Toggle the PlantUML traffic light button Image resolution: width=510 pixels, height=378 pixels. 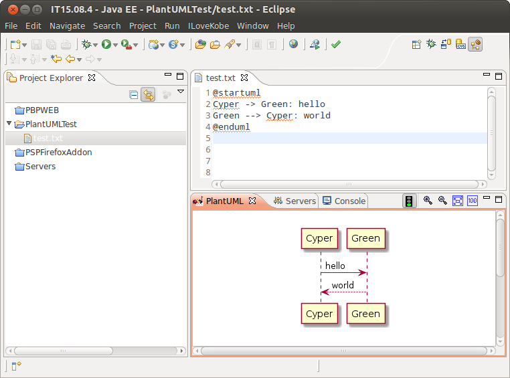(x=409, y=201)
